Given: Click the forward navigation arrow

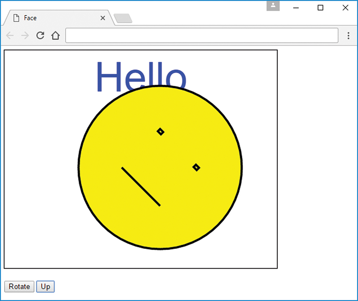Looking at the screenshot, I should point(25,35).
